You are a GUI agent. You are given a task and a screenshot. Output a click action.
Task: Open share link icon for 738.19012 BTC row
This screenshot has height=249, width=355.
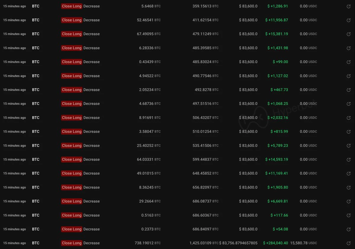pyautogui.click(x=348, y=243)
